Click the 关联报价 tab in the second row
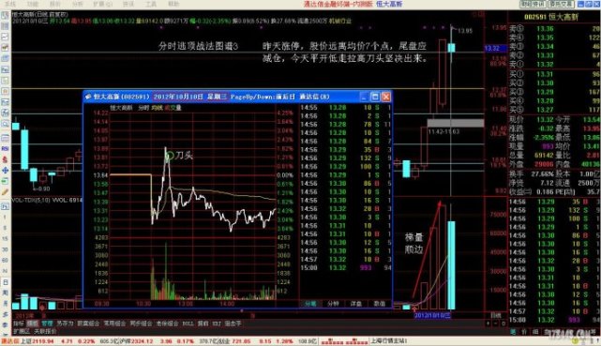The image size is (601, 346). [45, 331]
